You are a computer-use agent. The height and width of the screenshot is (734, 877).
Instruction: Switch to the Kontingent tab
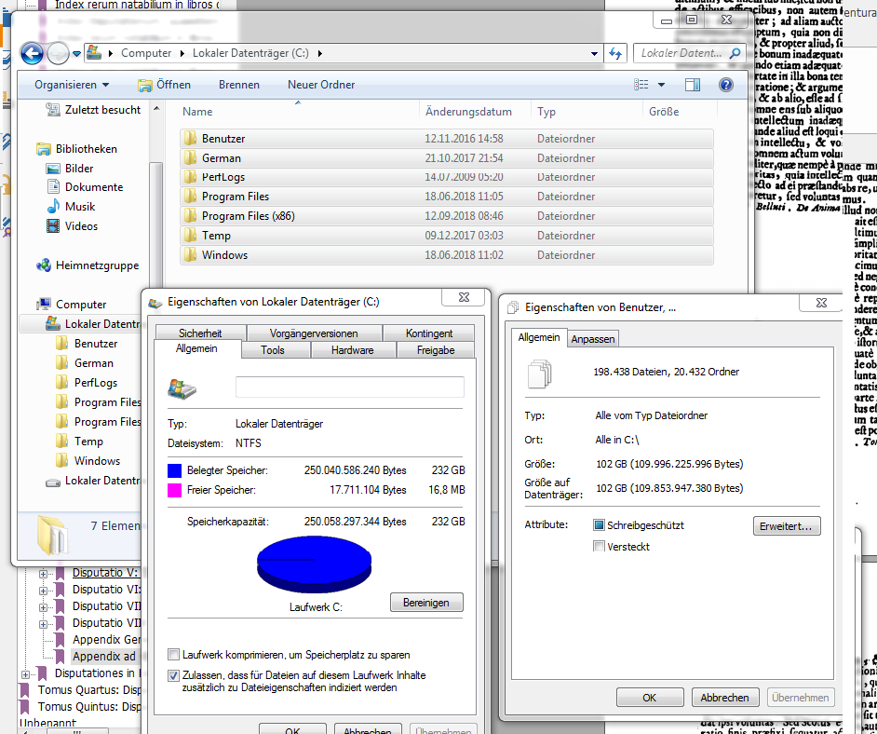coord(429,333)
